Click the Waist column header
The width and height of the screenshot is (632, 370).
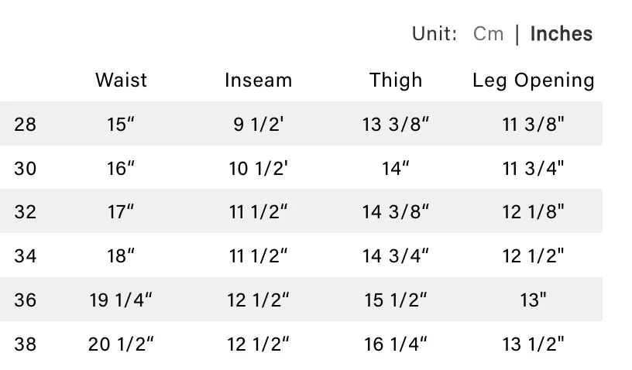tap(121, 80)
